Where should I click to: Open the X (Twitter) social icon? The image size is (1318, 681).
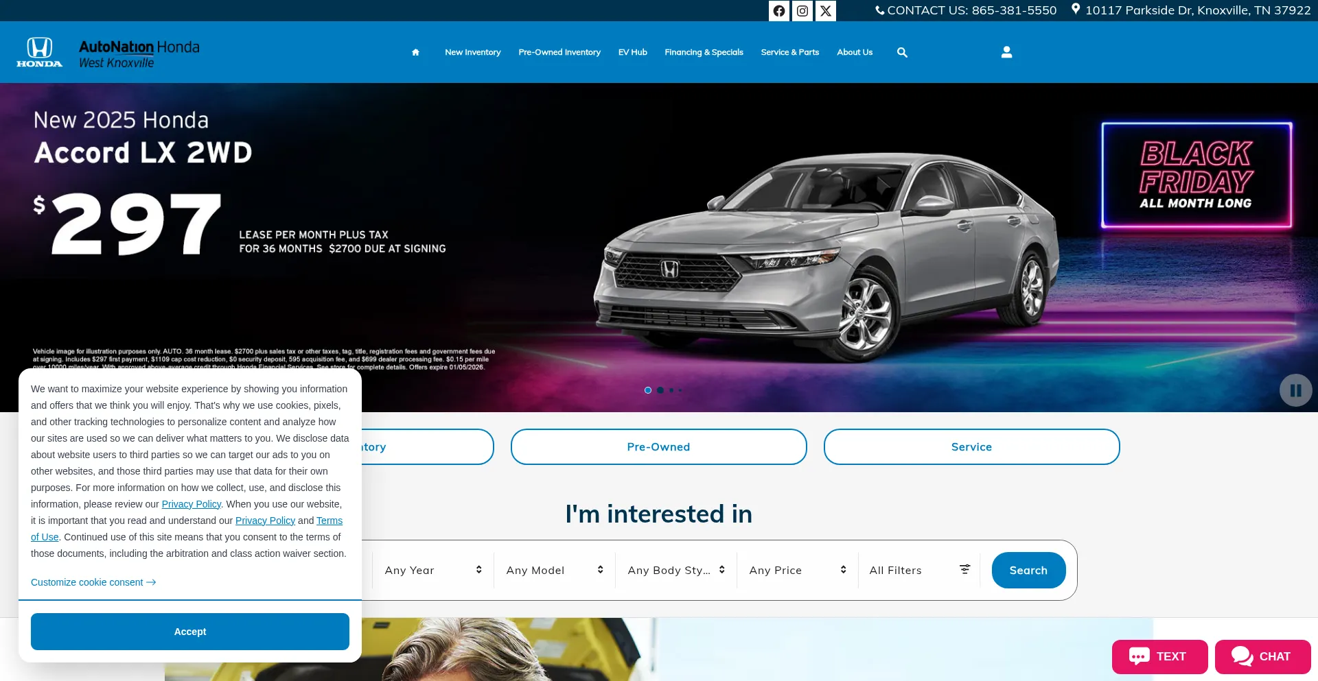pyautogui.click(x=825, y=11)
